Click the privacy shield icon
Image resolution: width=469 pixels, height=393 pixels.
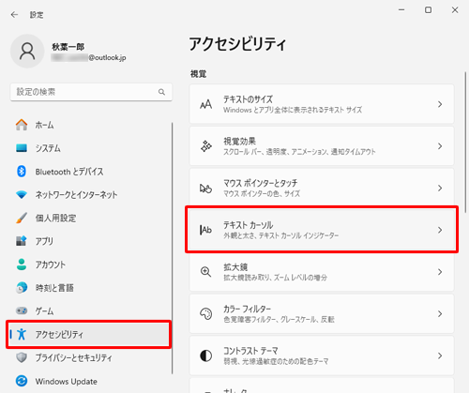[x=22, y=357]
